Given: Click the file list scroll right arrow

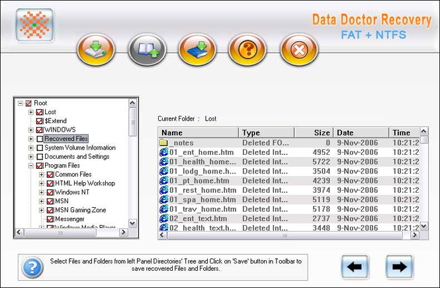Looking at the screenshot, I should [414, 236].
